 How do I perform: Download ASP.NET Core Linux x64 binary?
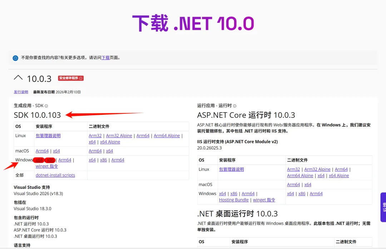click(x=321, y=176)
